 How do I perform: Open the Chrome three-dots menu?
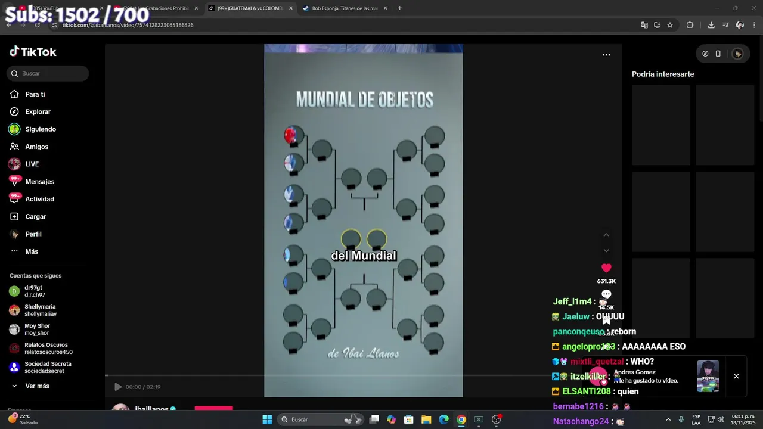pos(753,25)
